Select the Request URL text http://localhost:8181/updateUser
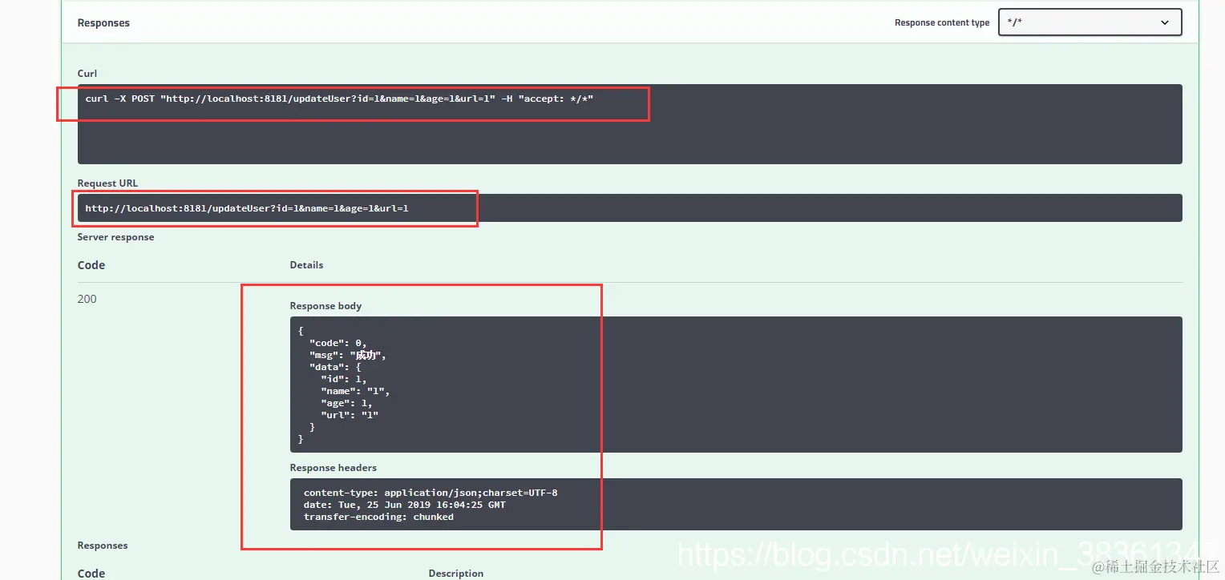The image size is (1225, 580). pos(247,208)
